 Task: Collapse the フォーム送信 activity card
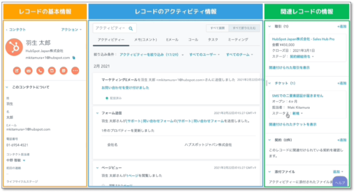coord(97,113)
